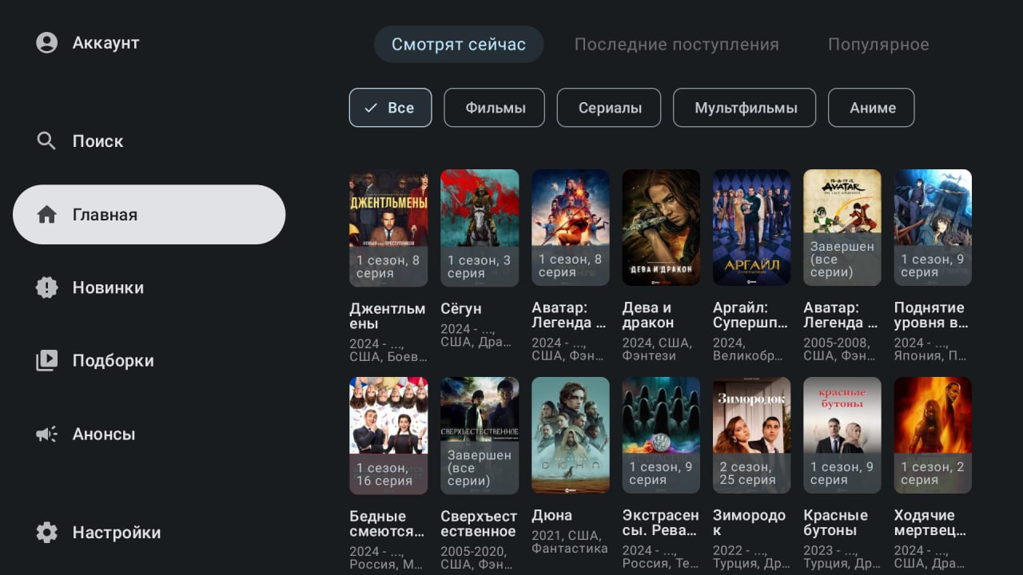Click the Дева и дракон title
The image size is (1023, 575).
pyautogui.click(x=648, y=315)
